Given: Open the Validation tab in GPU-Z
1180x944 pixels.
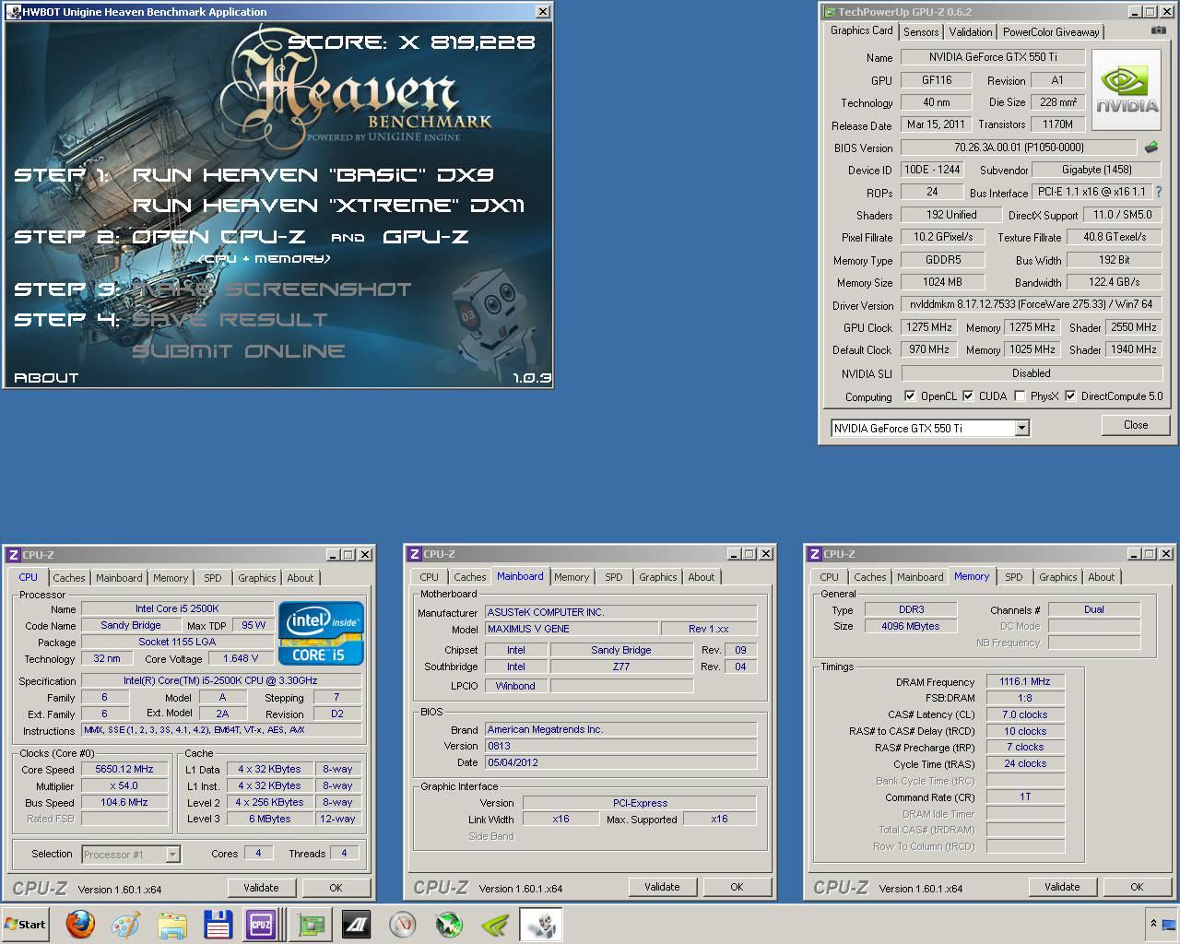Looking at the screenshot, I should point(971,31).
